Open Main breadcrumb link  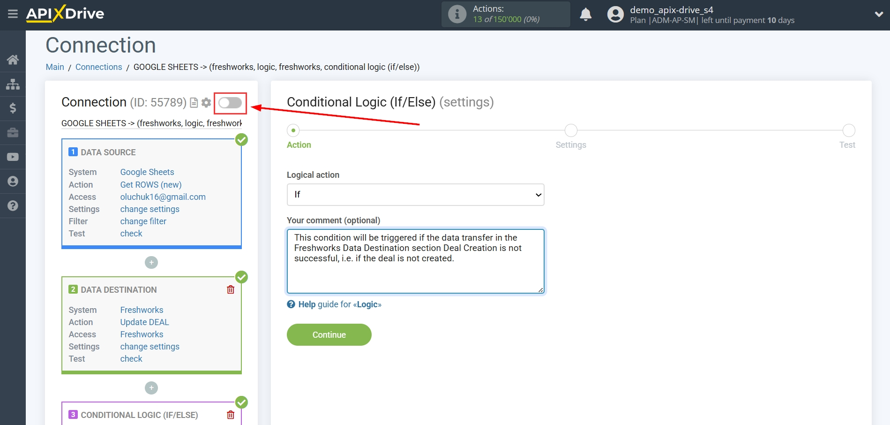point(55,67)
